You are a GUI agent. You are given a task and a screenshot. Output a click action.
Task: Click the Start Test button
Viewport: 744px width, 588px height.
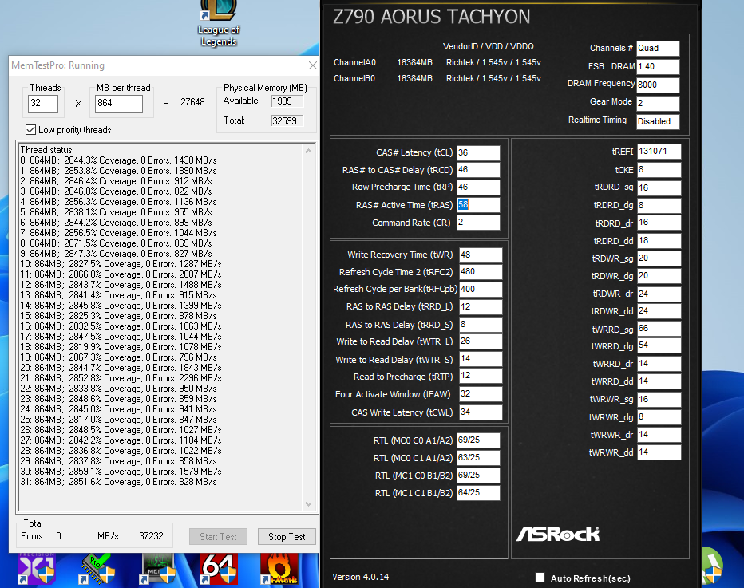pyautogui.click(x=218, y=536)
